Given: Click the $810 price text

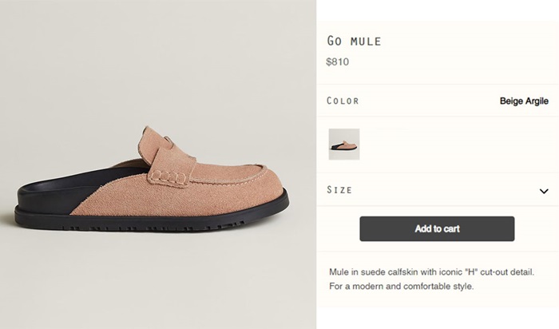Looking at the screenshot, I should [x=338, y=61].
